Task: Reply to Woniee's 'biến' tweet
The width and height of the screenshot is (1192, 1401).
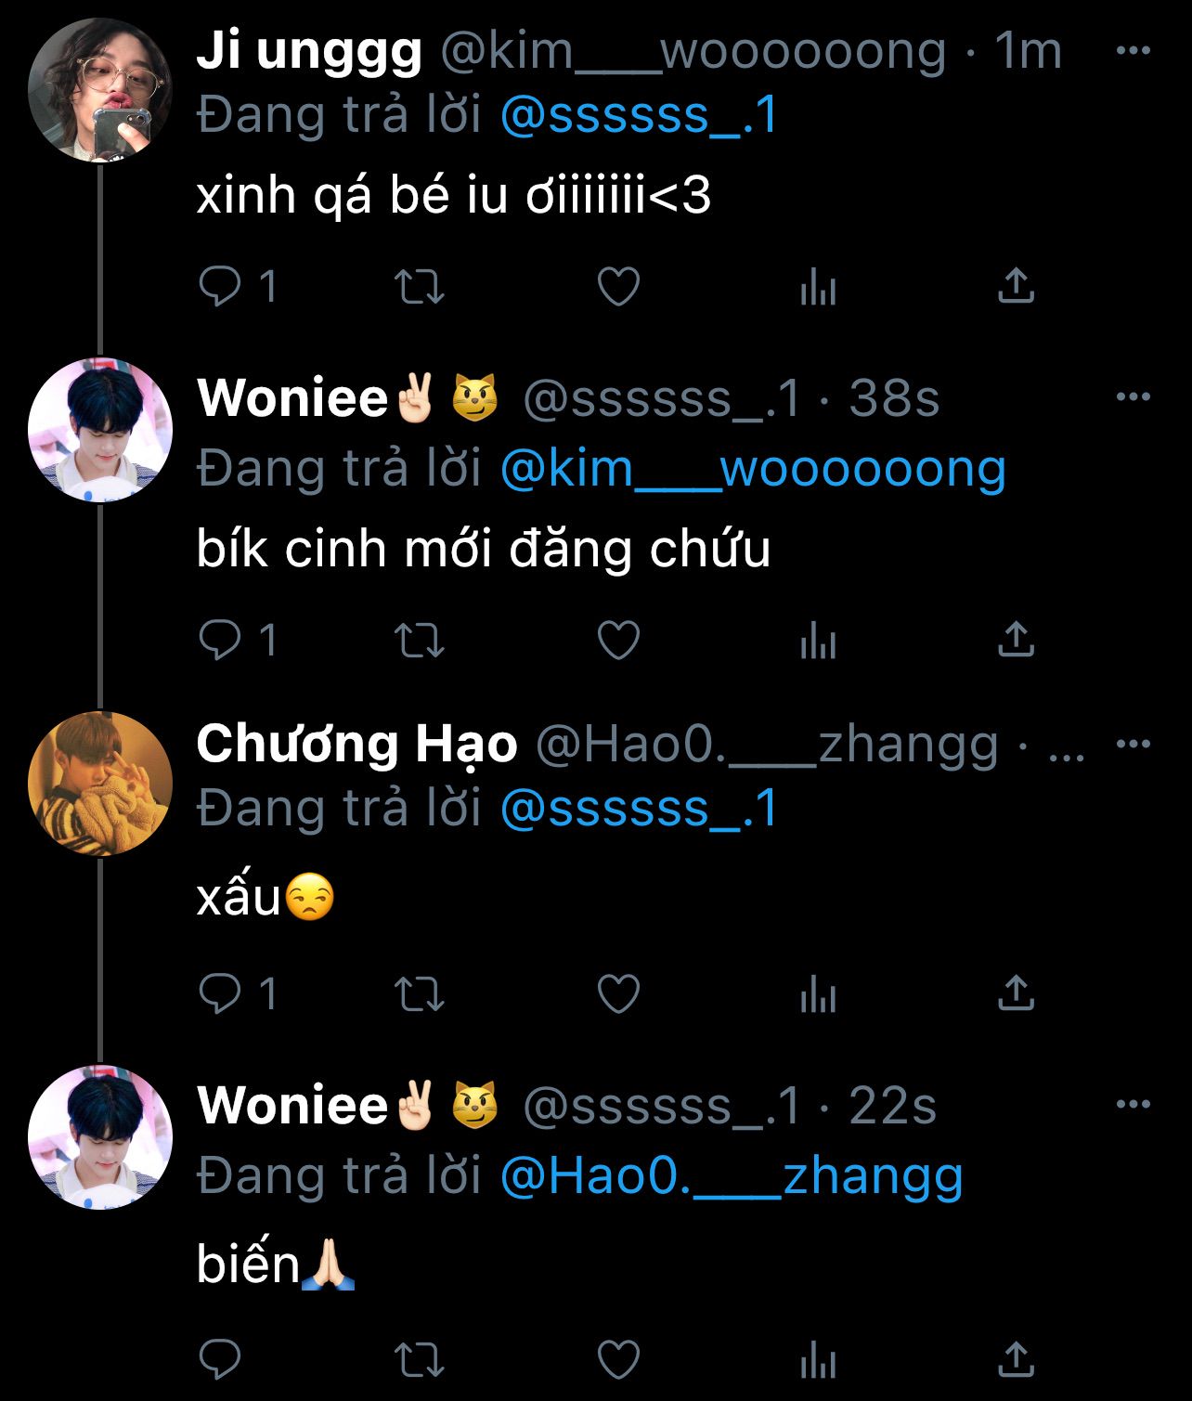Action: coord(220,1360)
